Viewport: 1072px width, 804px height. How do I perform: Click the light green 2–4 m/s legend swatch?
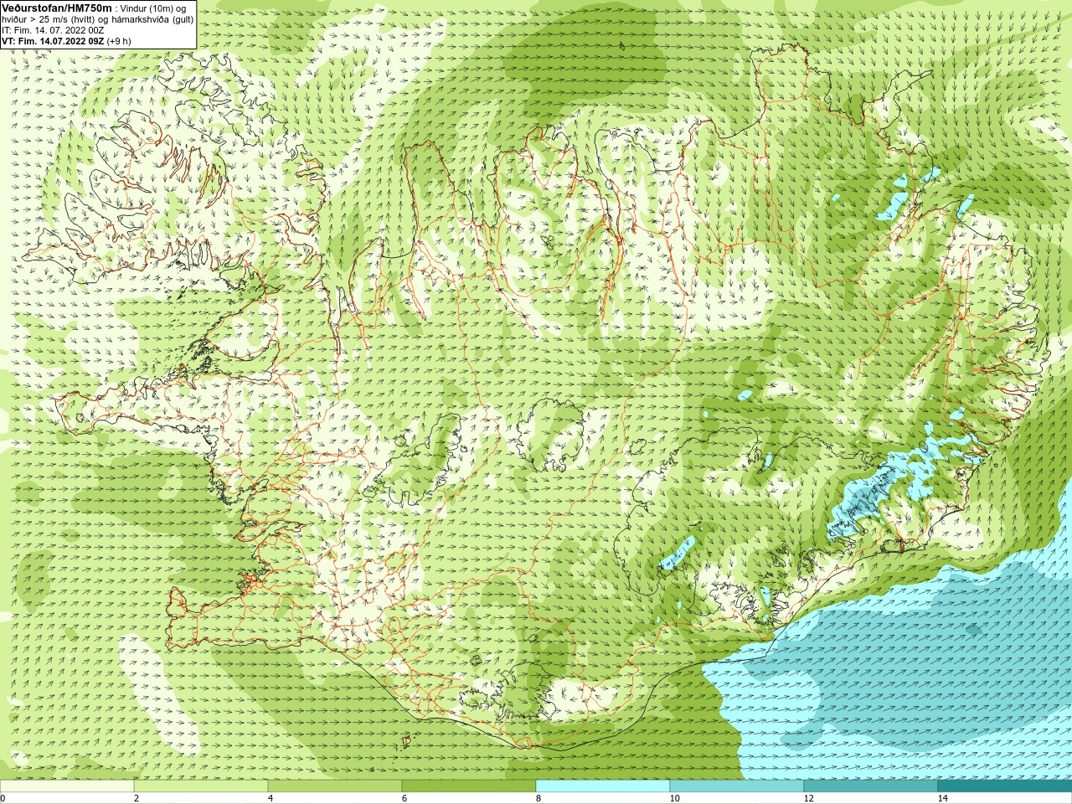[x=201, y=786]
